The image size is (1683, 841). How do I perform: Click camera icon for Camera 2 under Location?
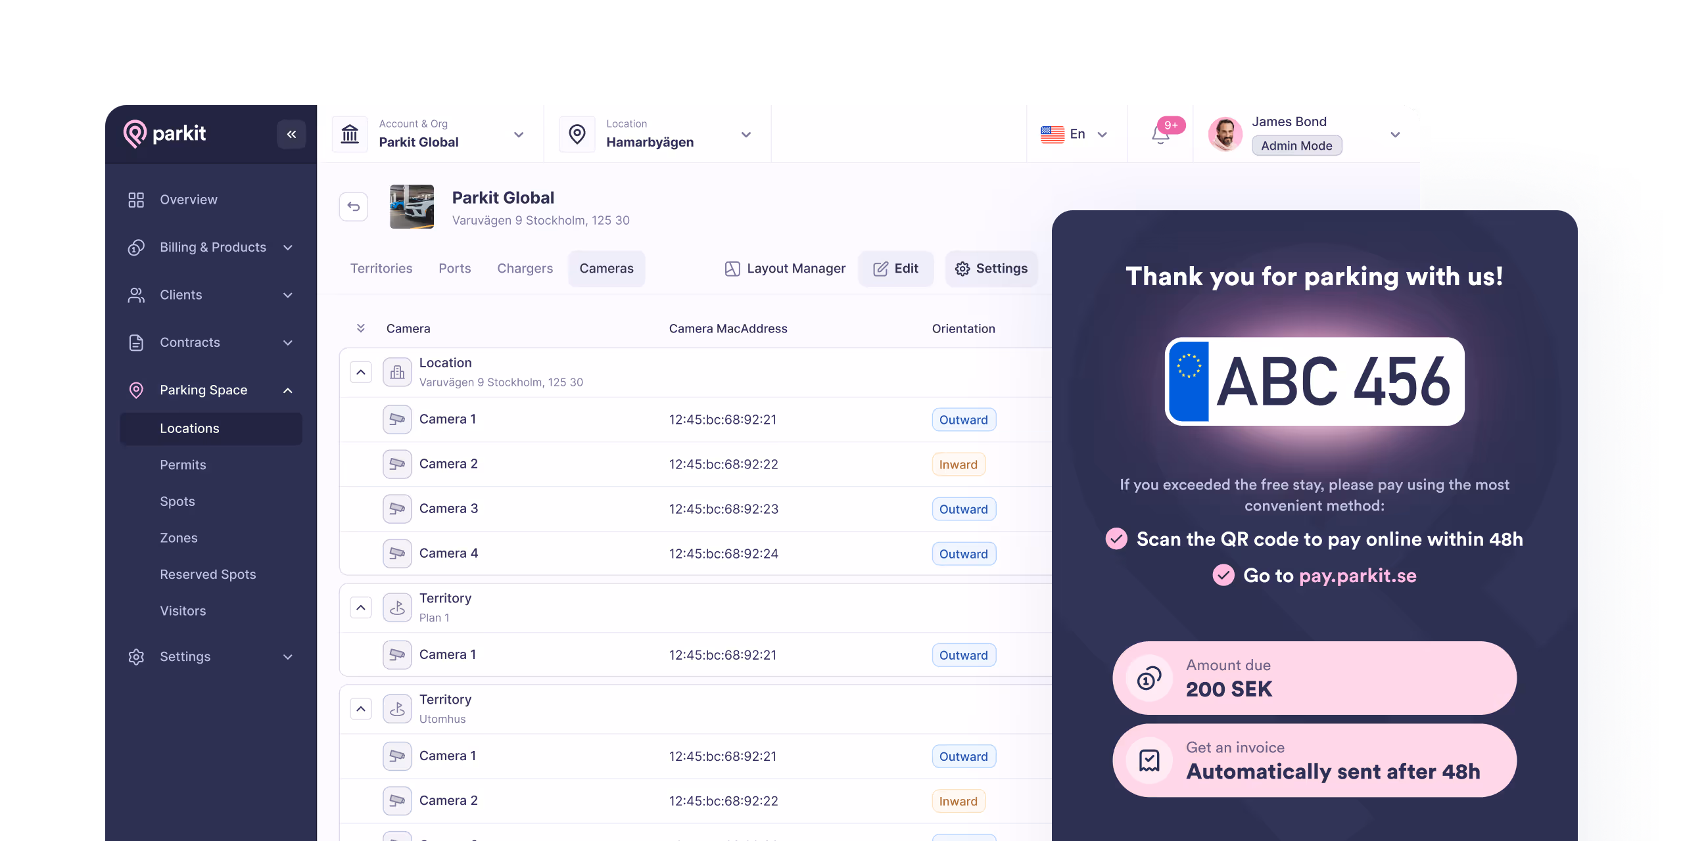pos(397,464)
